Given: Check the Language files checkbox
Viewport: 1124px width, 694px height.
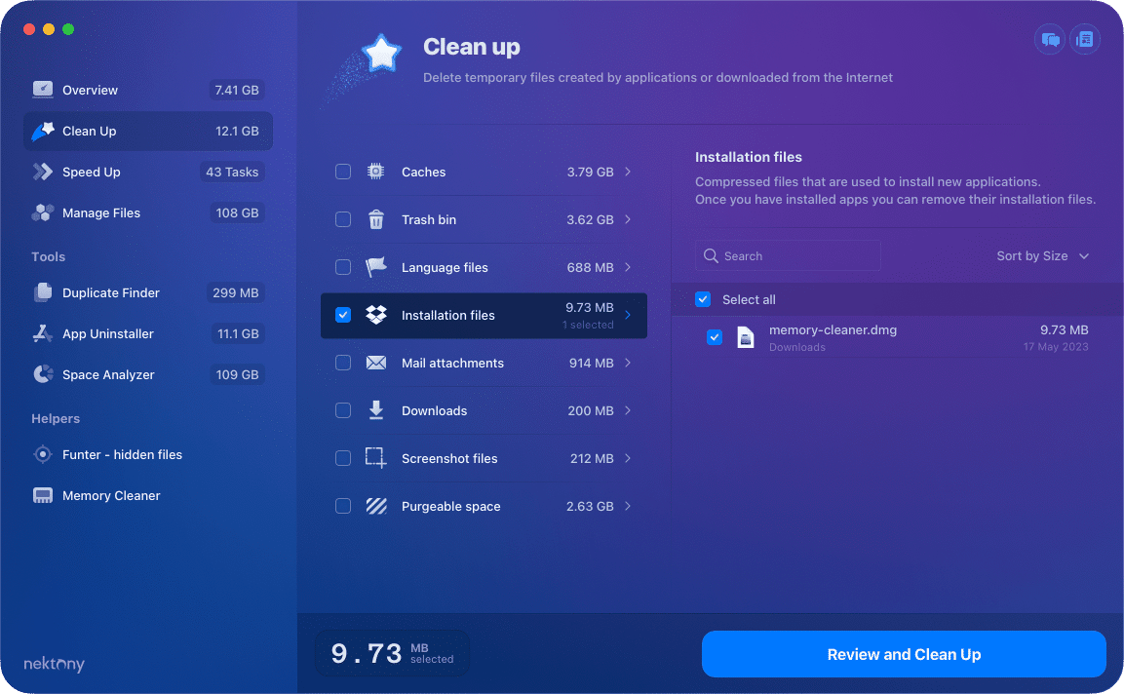Looking at the screenshot, I should coord(342,267).
